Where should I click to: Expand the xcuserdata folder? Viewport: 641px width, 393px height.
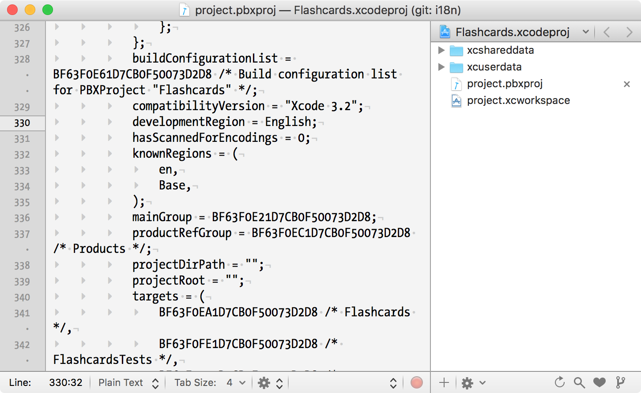[441, 67]
